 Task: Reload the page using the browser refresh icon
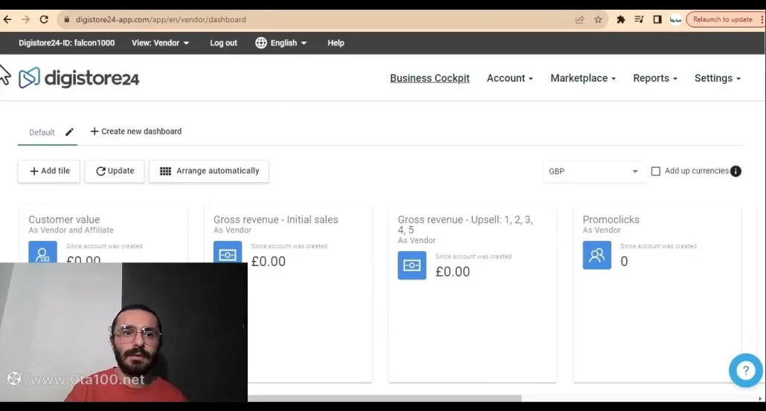44,20
